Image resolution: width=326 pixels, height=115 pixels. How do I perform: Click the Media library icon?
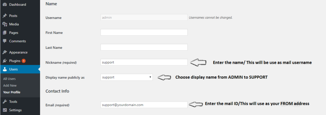coord(4,24)
